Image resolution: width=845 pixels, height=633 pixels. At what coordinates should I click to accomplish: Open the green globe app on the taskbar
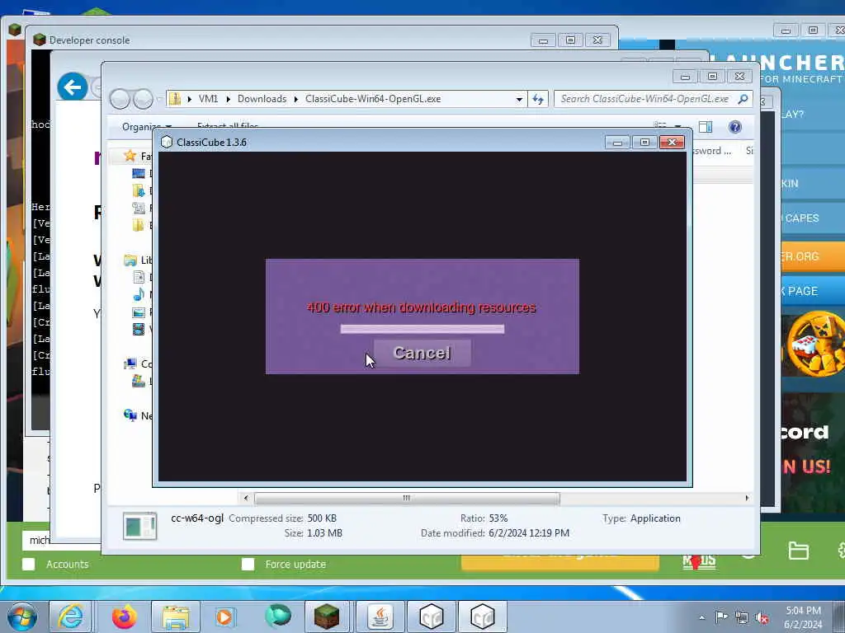click(277, 617)
